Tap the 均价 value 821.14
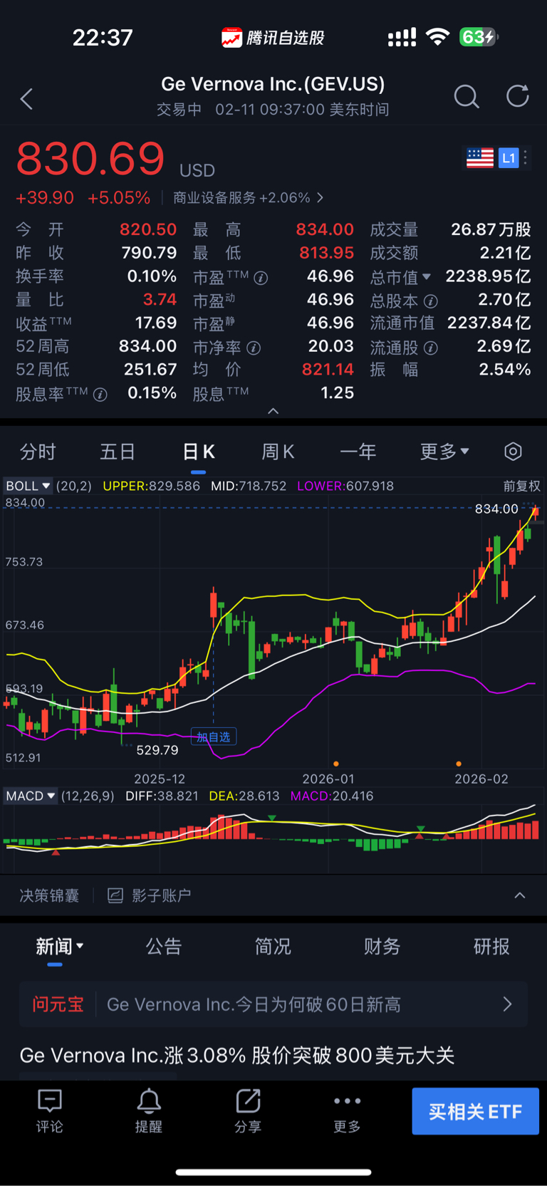 pos(328,369)
